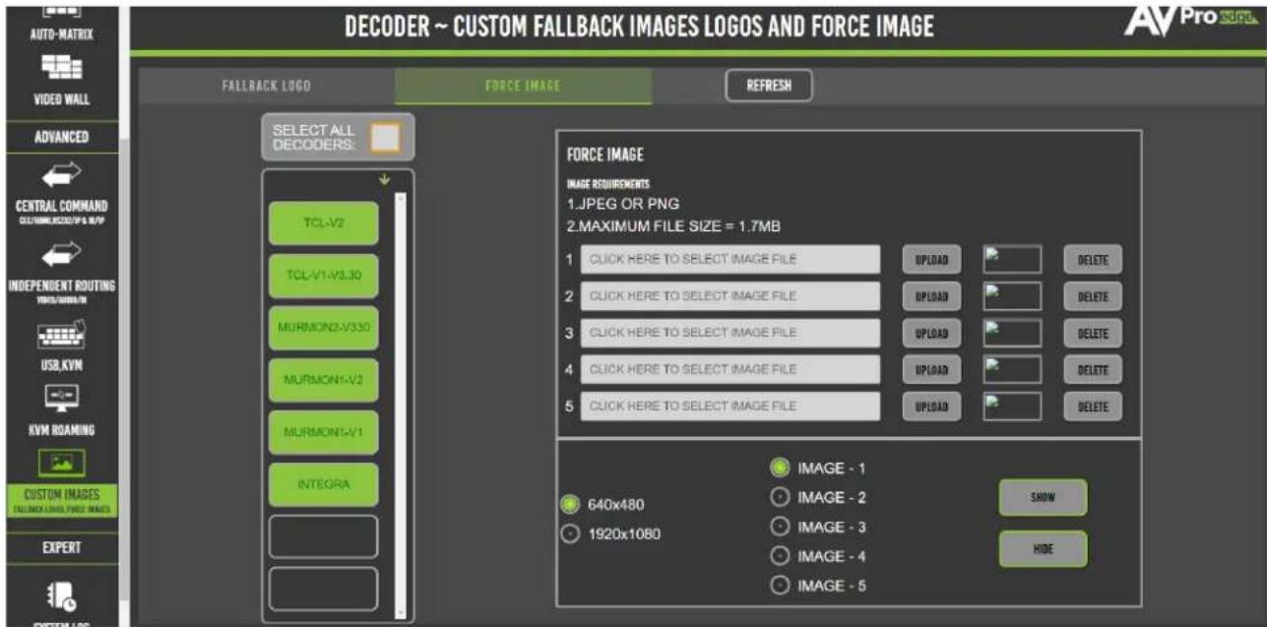Click the slot 1 image file field
This screenshot has width=1267, height=627.
pyautogui.click(x=729, y=260)
